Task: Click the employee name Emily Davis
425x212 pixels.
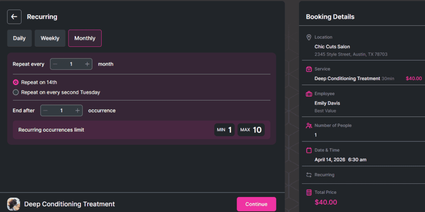Action: tap(327, 103)
